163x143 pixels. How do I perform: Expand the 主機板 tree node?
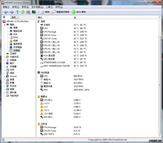(x=4, y=54)
